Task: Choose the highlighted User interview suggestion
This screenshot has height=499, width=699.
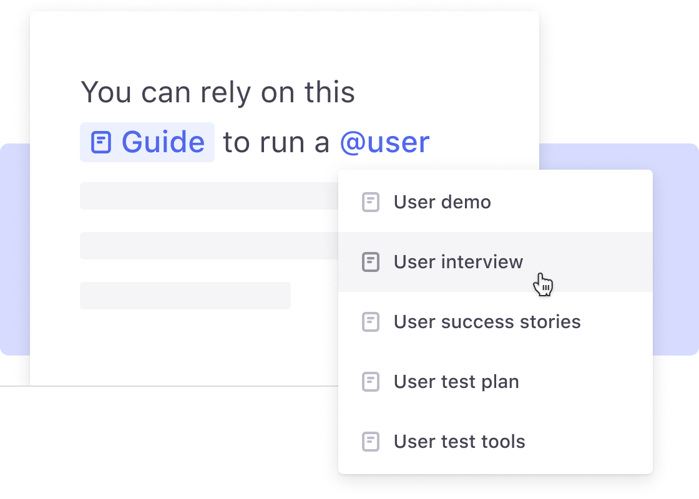Action: tap(496, 262)
